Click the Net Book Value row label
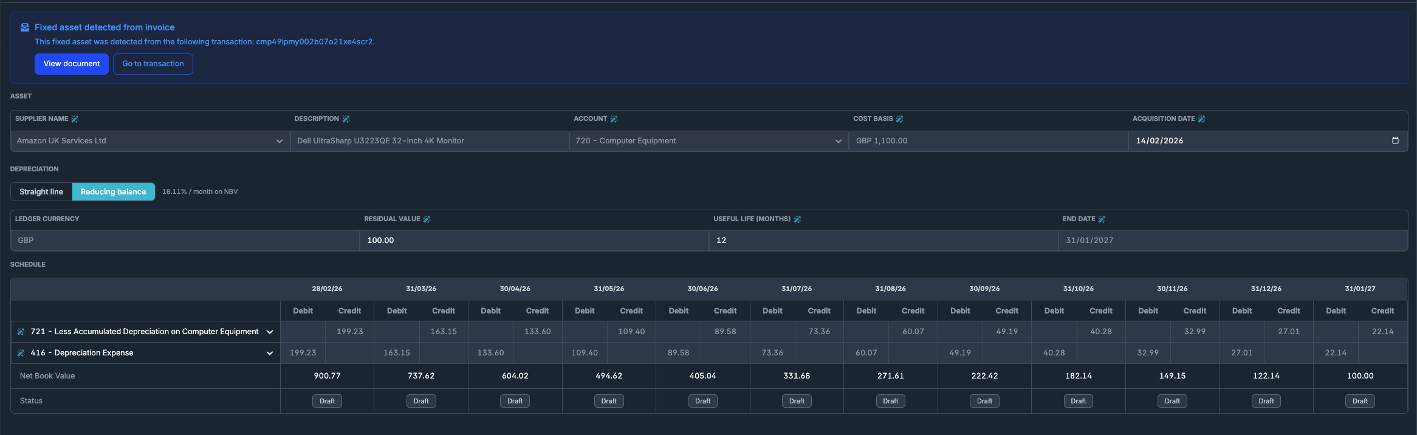Viewport: 1417px width, 435px height. tap(47, 376)
